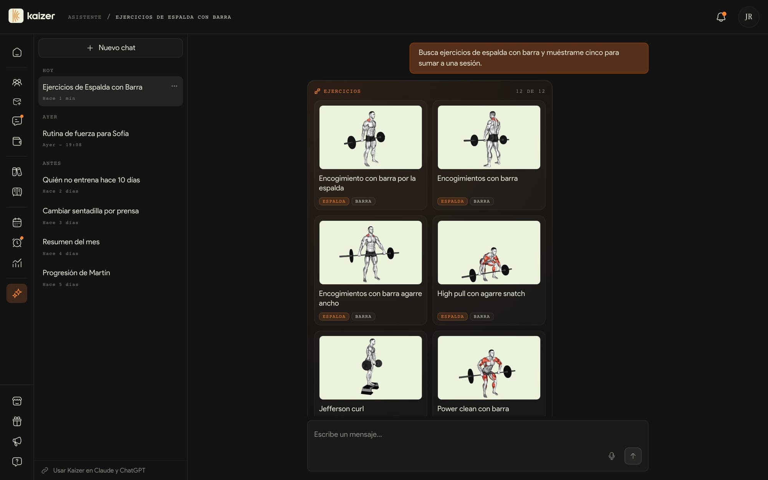
Task: Click the Encogimientos con barra title
Action: point(477,179)
